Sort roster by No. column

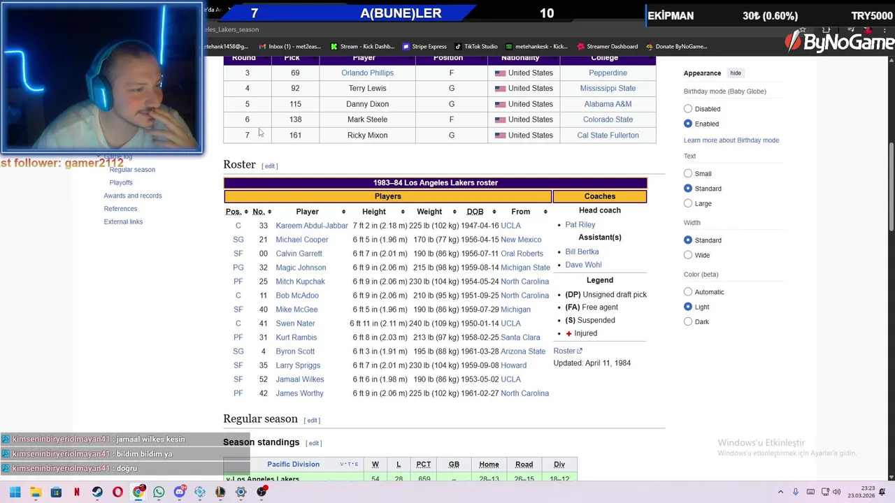click(x=262, y=212)
